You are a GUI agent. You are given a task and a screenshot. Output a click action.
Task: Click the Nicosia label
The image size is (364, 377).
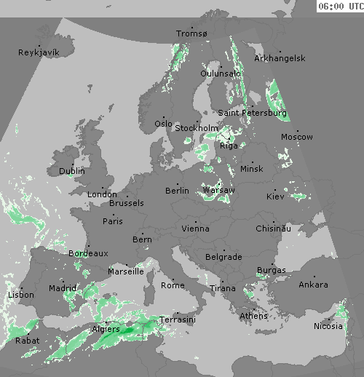point(328,326)
